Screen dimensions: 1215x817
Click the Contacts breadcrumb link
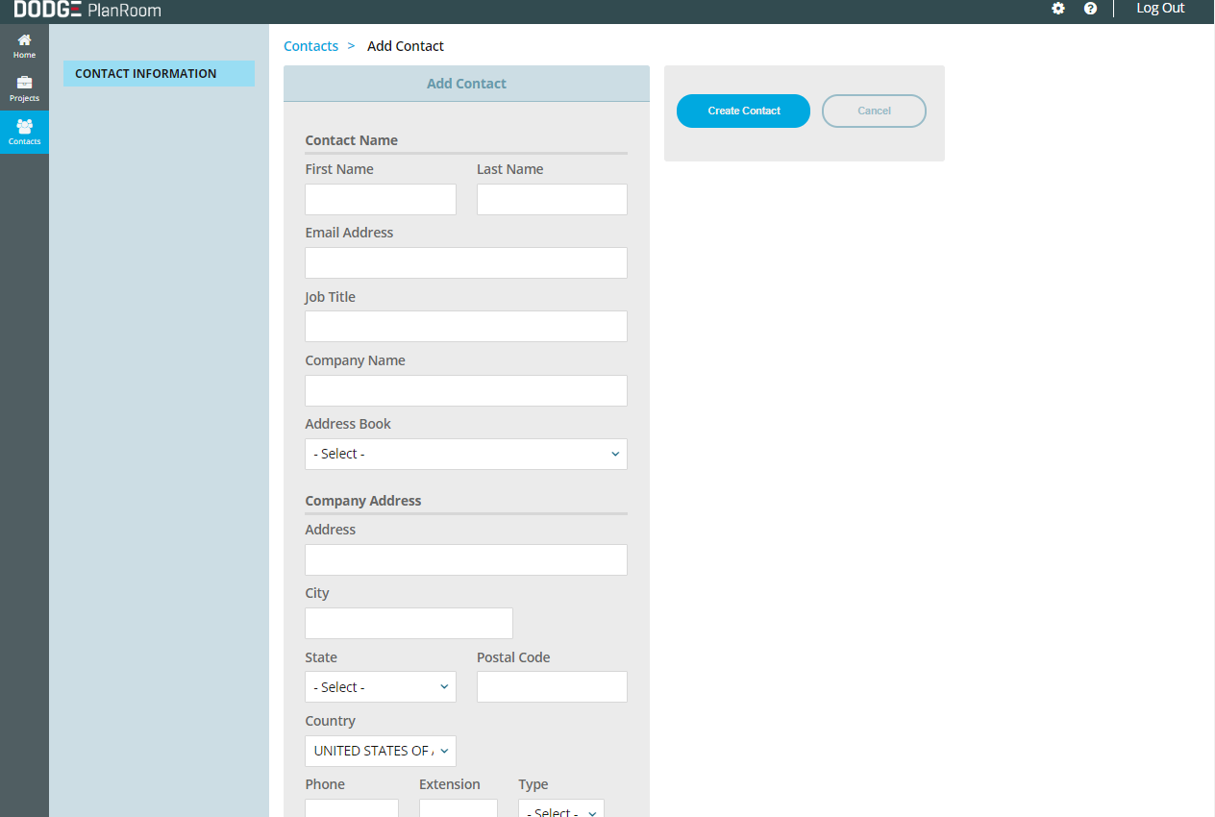[310, 46]
